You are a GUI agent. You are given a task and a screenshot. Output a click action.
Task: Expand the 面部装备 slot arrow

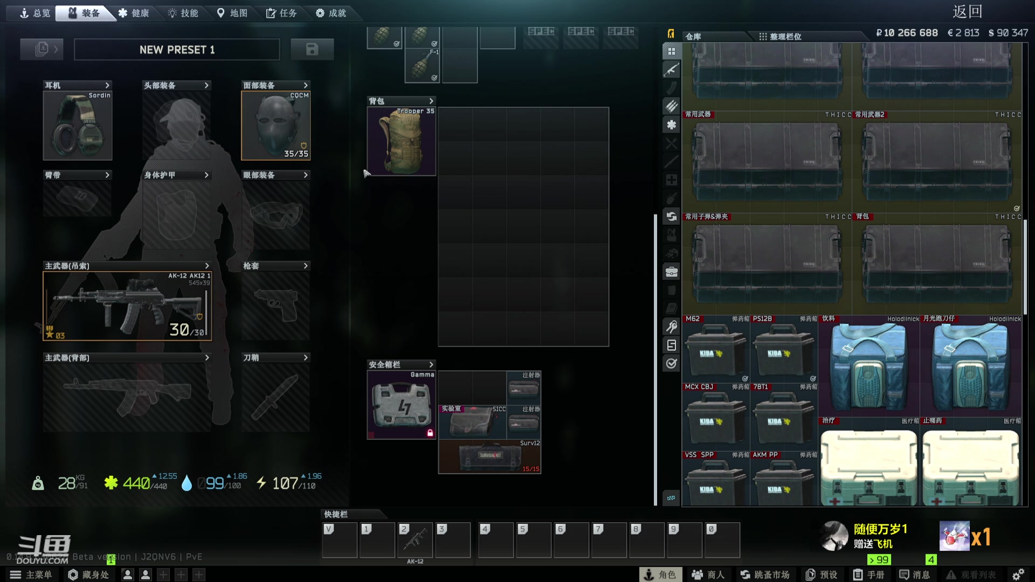[x=306, y=85]
